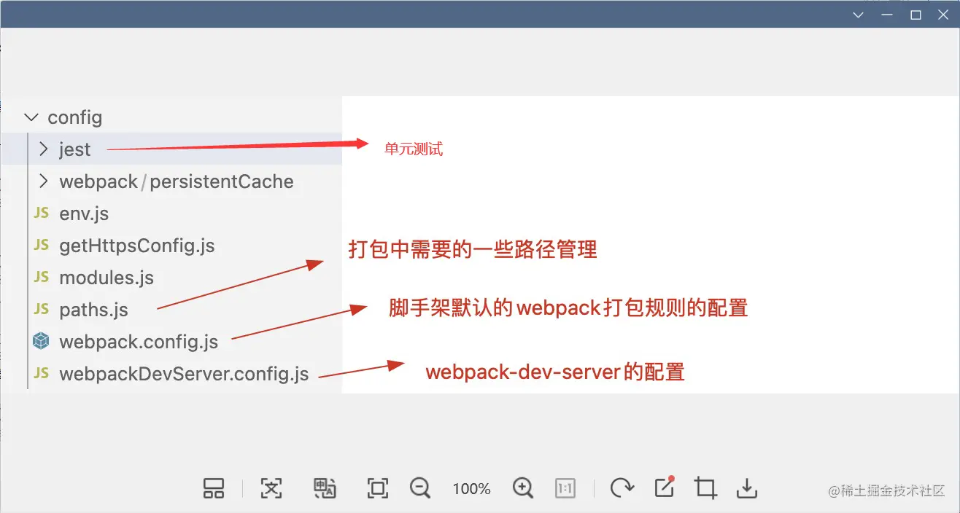The height and width of the screenshot is (513, 960).
Task: Open the edit image icon with red dot
Action: 665,487
